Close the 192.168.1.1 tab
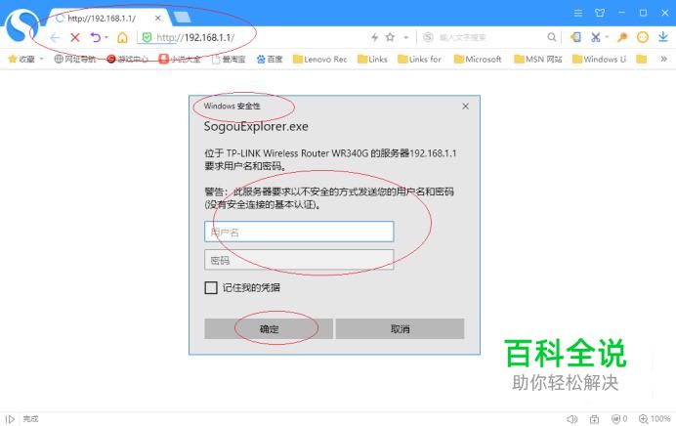Screen dimensions: 676x426 click(158, 19)
